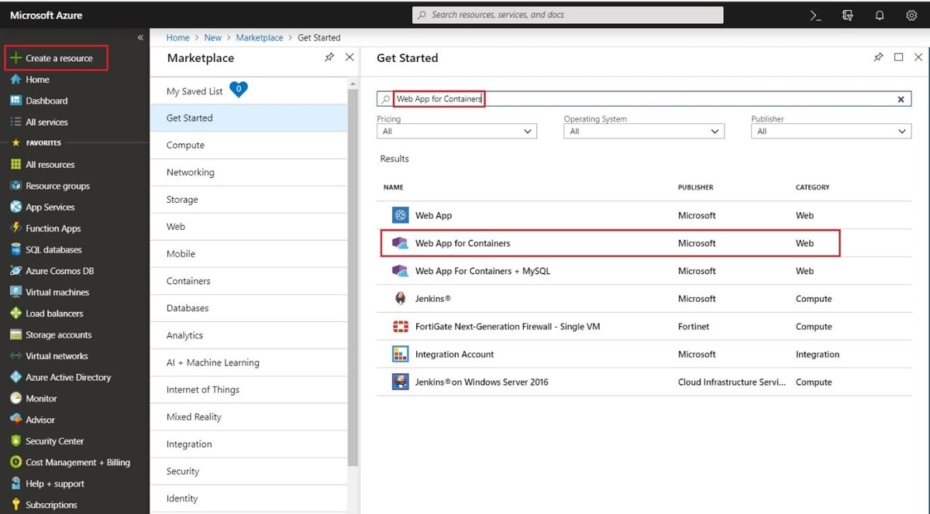Open the Marketplace breadcrumb link
This screenshot has height=514, width=930.
[x=260, y=37]
